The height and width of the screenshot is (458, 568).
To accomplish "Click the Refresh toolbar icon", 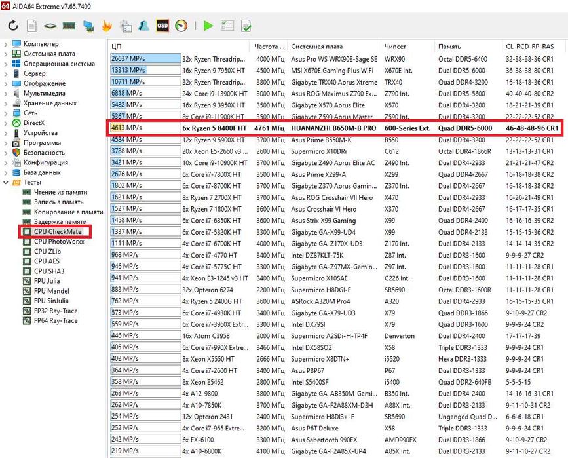I will pos(13,26).
